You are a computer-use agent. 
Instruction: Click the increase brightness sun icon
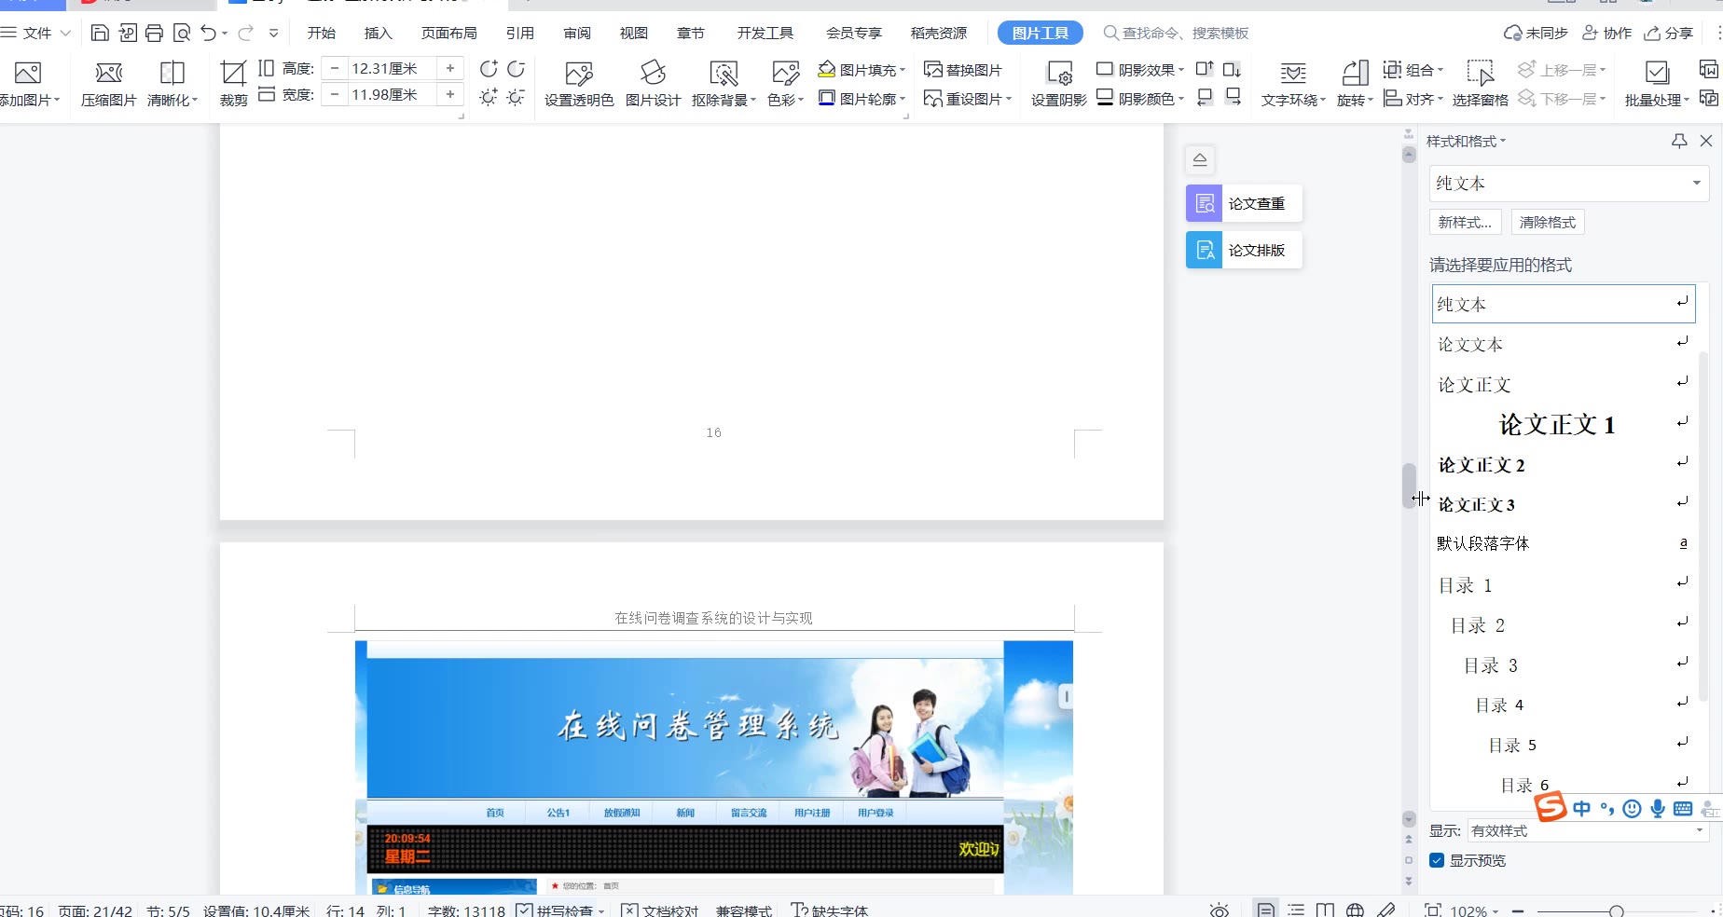[489, 97]
